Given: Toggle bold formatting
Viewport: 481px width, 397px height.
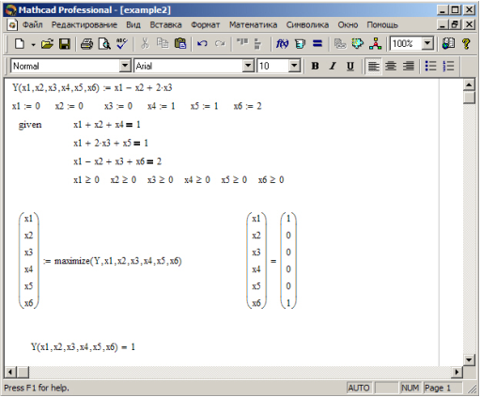Looking at the screenshot, I should click(x=315, y=66).
